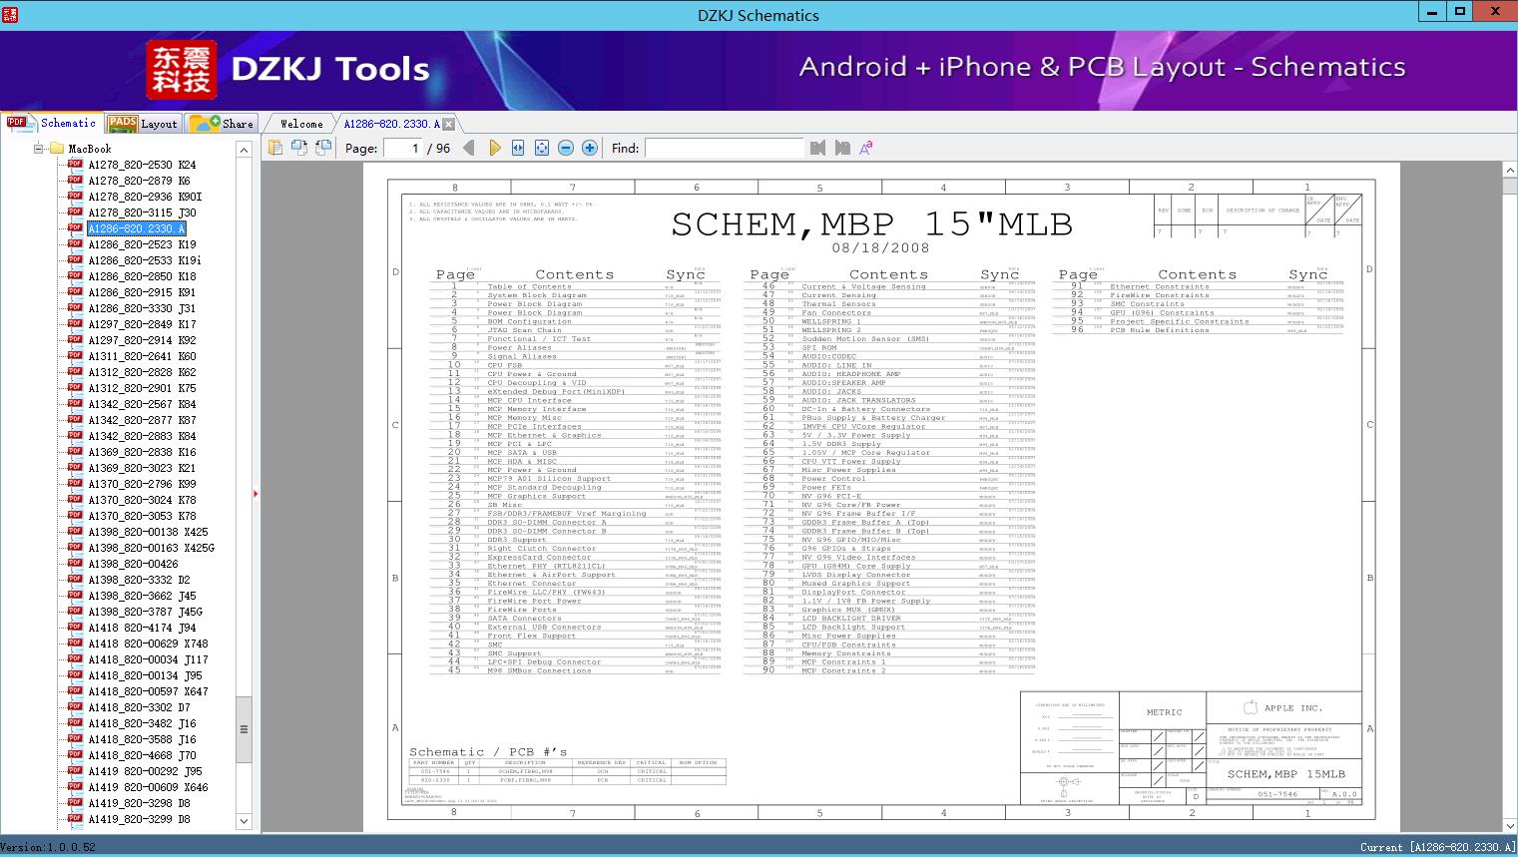Click the PDF icon beside A1419_820-3299 D8
The width and height of the screenshot is (1518, 857).
pyautogui.click(x=75, y=819)
